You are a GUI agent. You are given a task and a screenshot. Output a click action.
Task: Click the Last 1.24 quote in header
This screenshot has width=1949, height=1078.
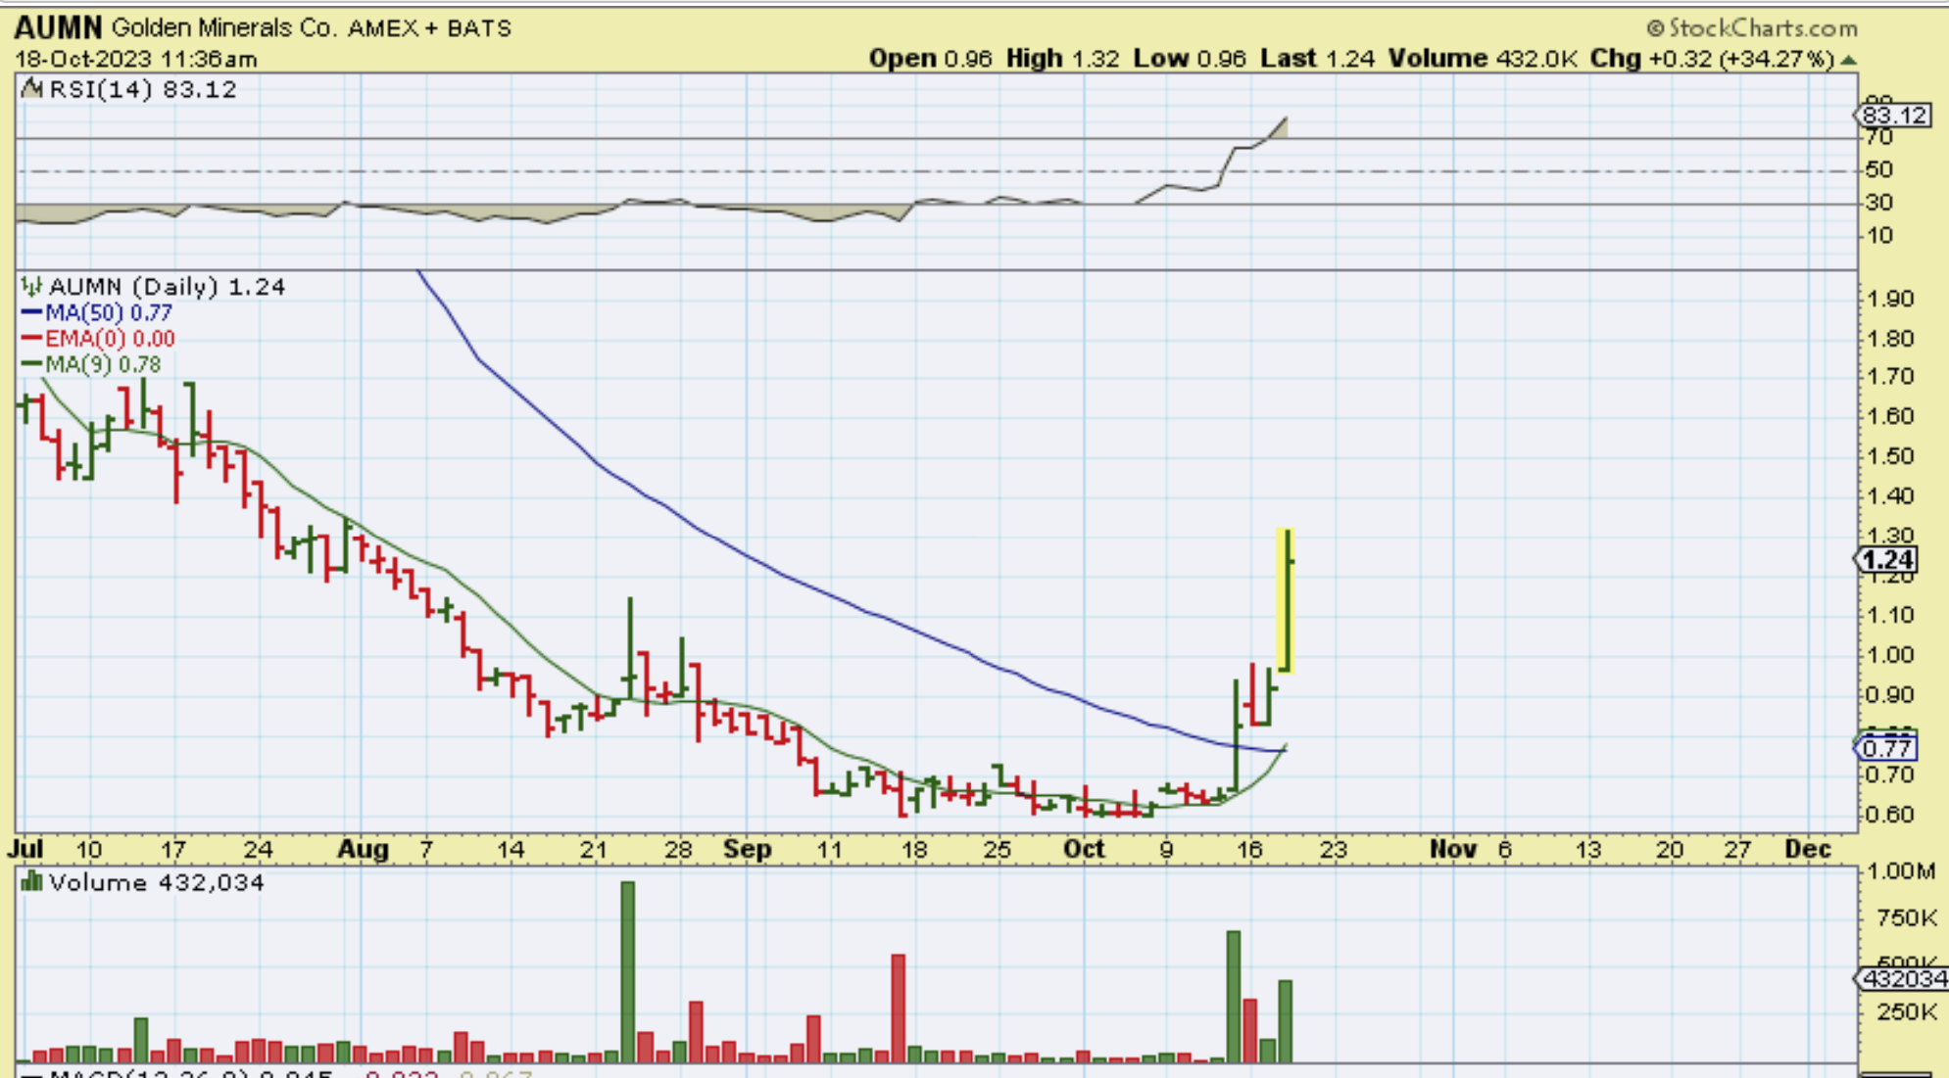tap(1317, 59)
